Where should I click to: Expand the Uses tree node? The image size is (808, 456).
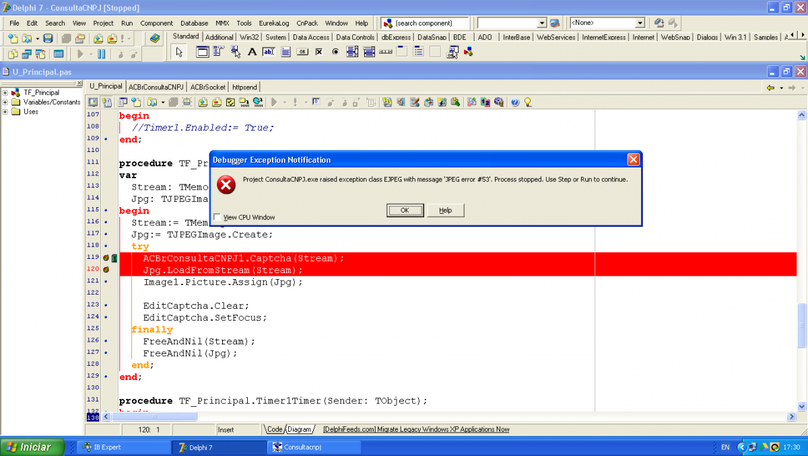(x=5, y=112)
